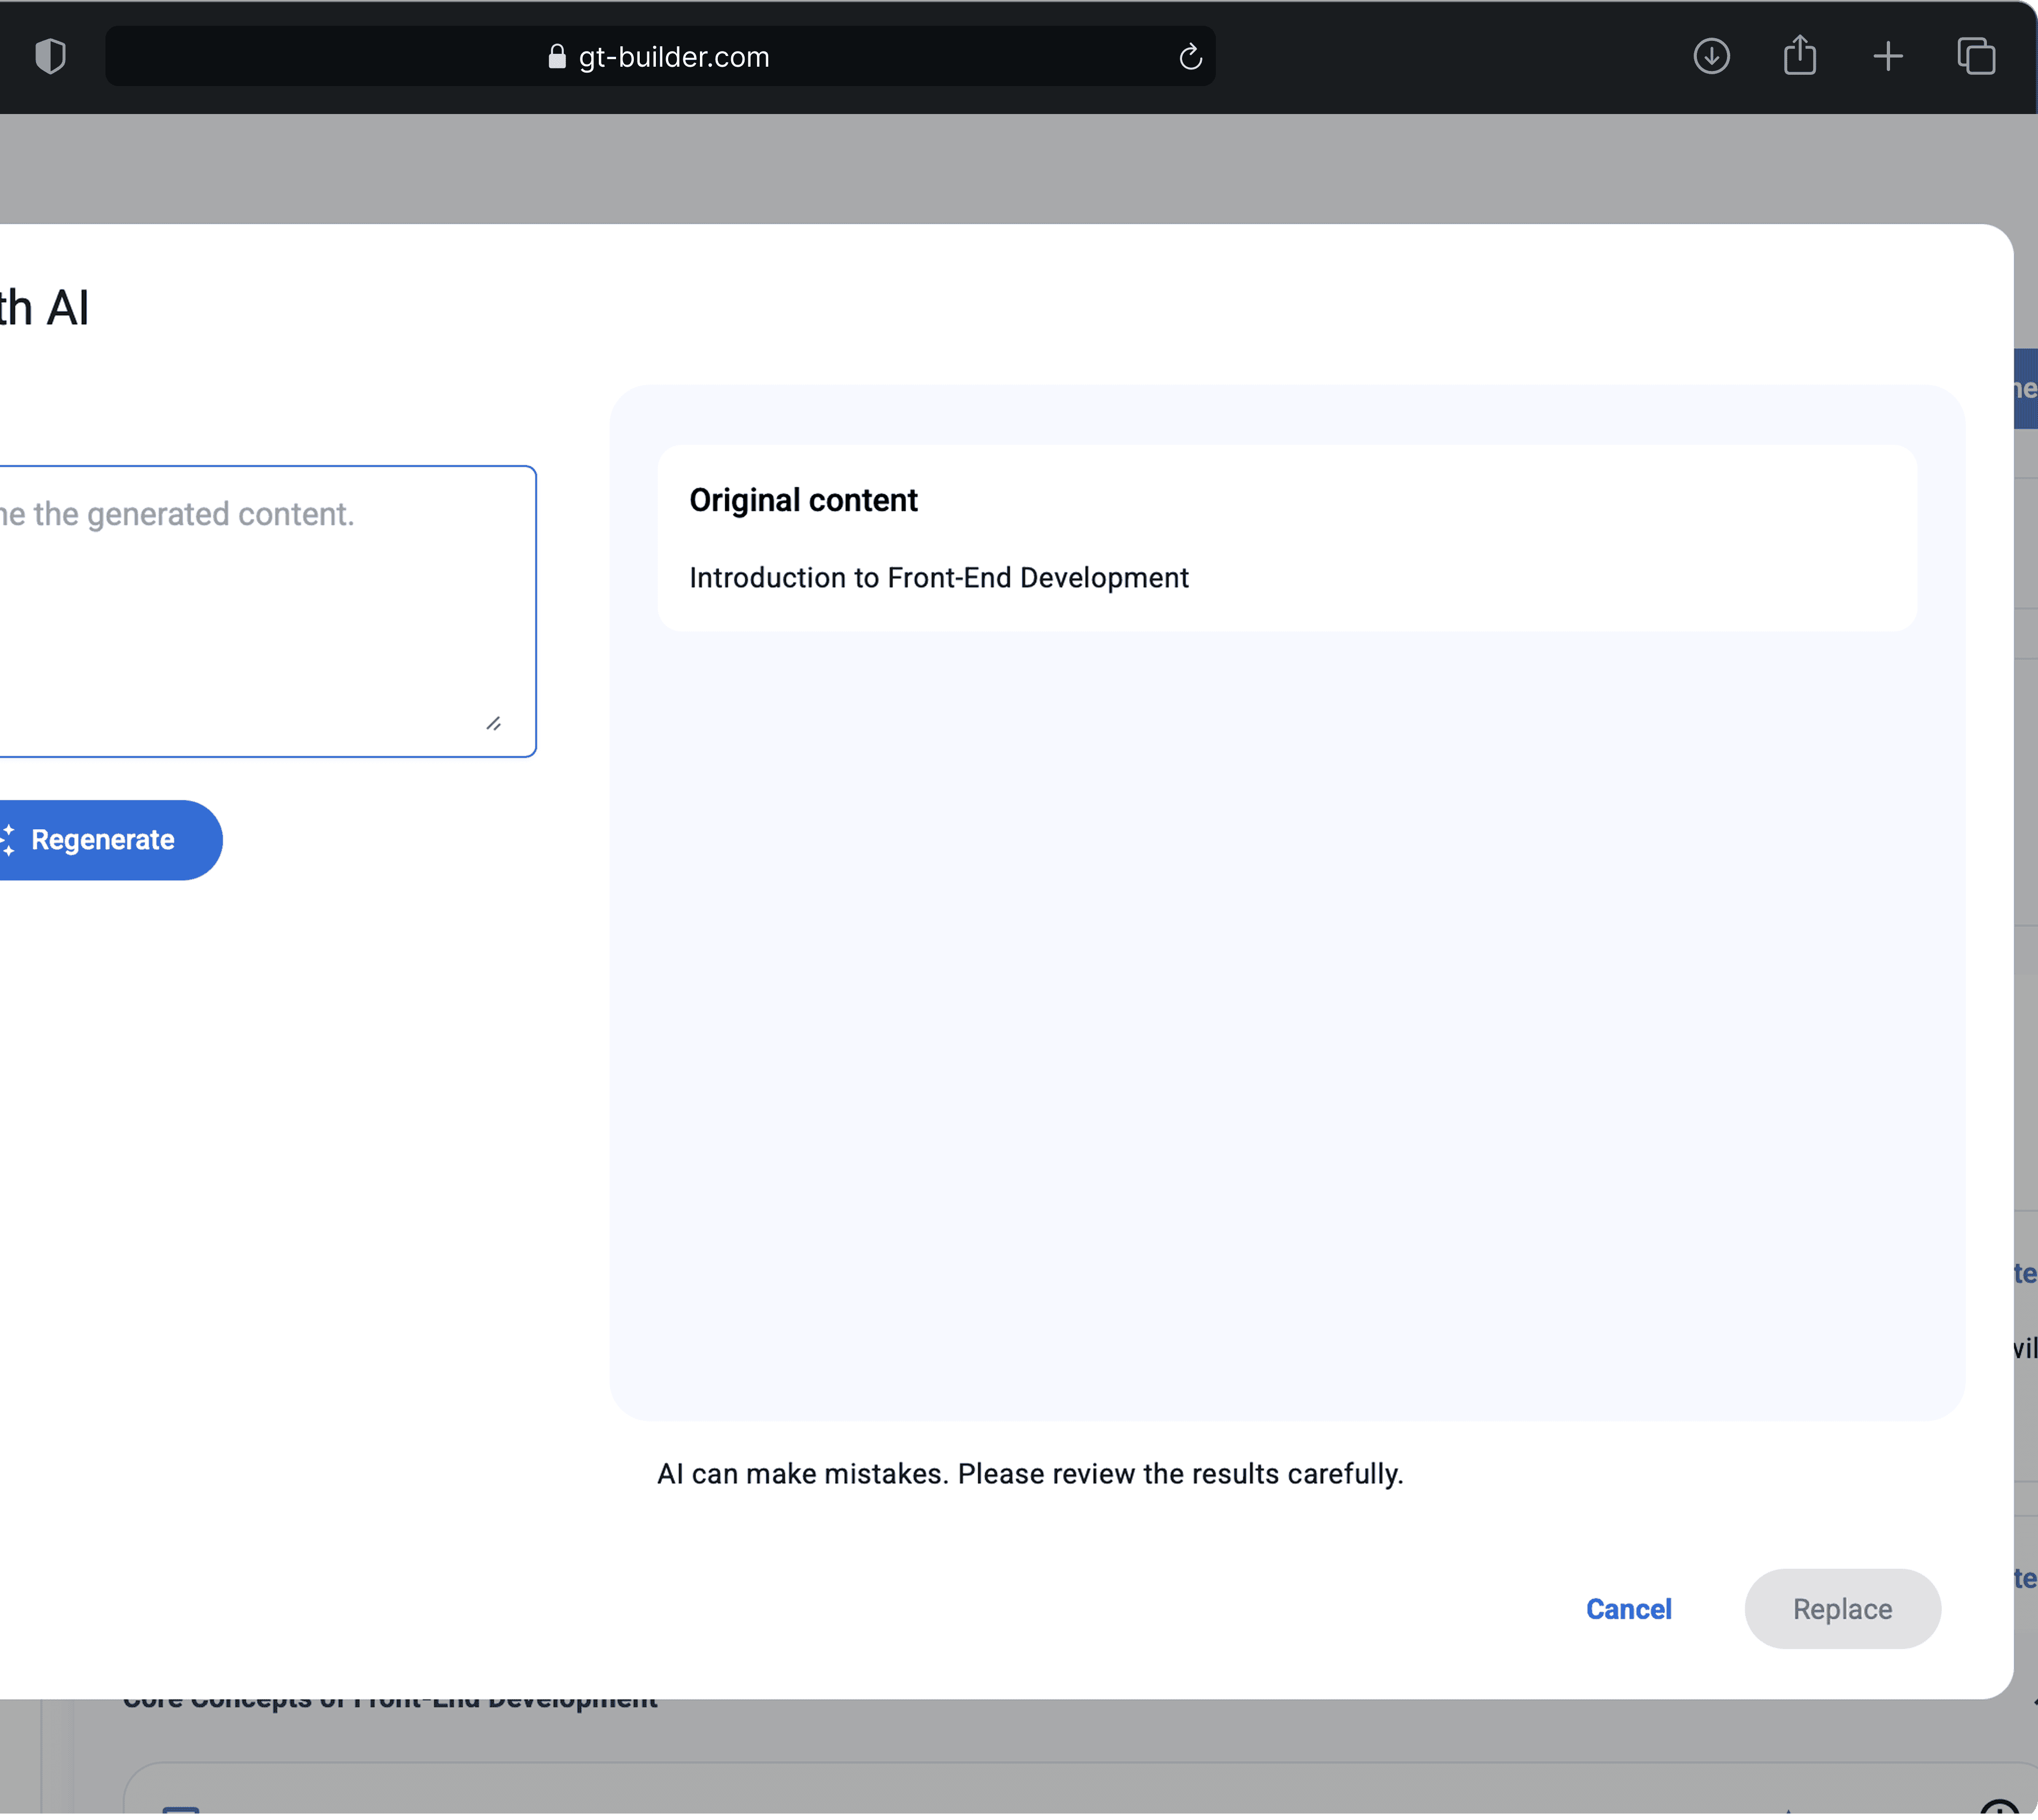Click the Safari privacy report shield icon
This screenshot has width=2038, height=1820.
[x=50, y=56]
